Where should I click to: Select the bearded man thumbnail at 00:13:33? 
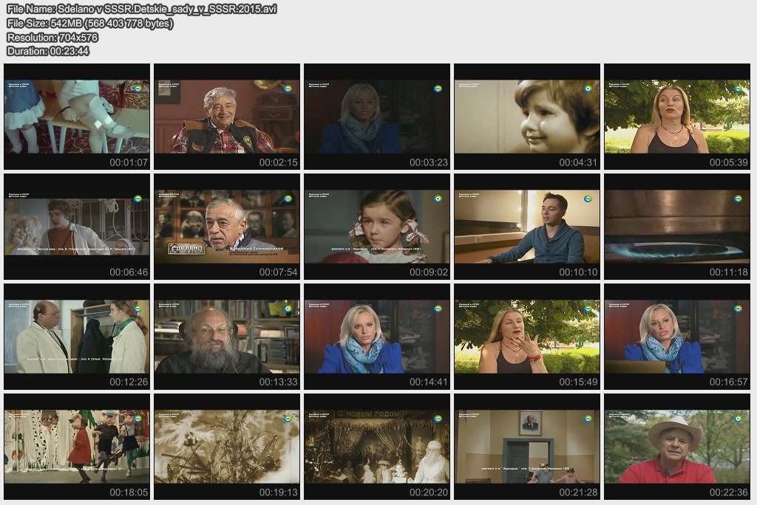coord(227,336)
